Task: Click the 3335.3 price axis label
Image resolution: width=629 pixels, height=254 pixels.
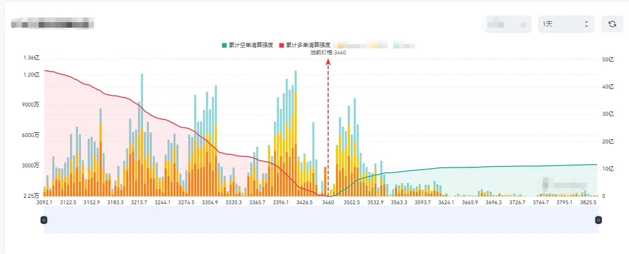Action: pos(233,202)
